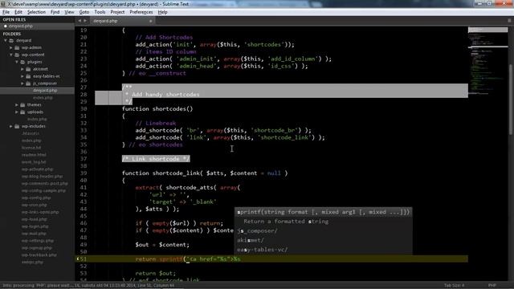This screenshot has width=514, height=289.
Task: Open the tab list dropdown at tab bar end
Action: (509, 21)
